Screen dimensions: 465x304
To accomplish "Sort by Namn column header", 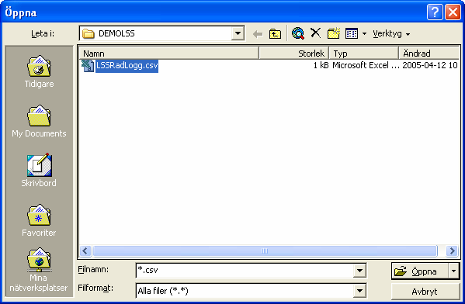I will [169, 54].
